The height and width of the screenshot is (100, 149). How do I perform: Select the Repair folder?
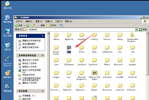coord(94,87)
